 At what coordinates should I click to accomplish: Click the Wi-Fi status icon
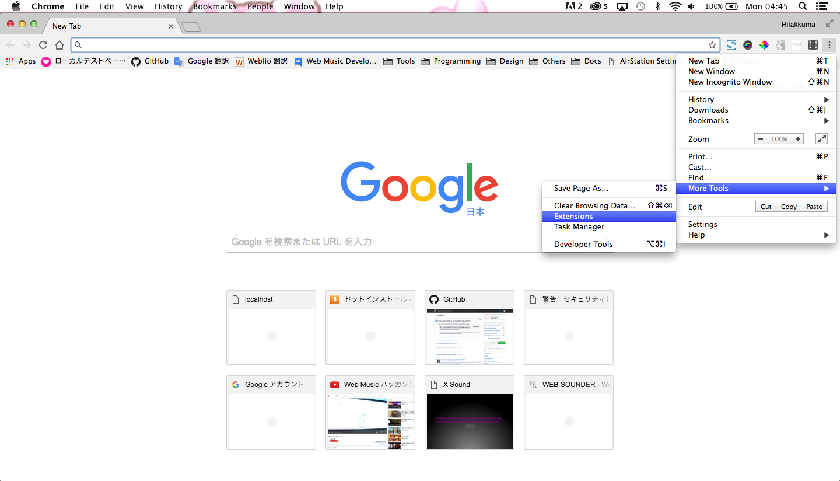(675, 6)
